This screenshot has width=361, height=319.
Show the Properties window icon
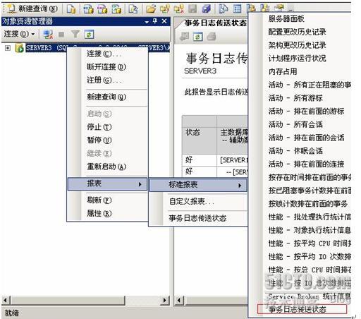click(279, 8)
